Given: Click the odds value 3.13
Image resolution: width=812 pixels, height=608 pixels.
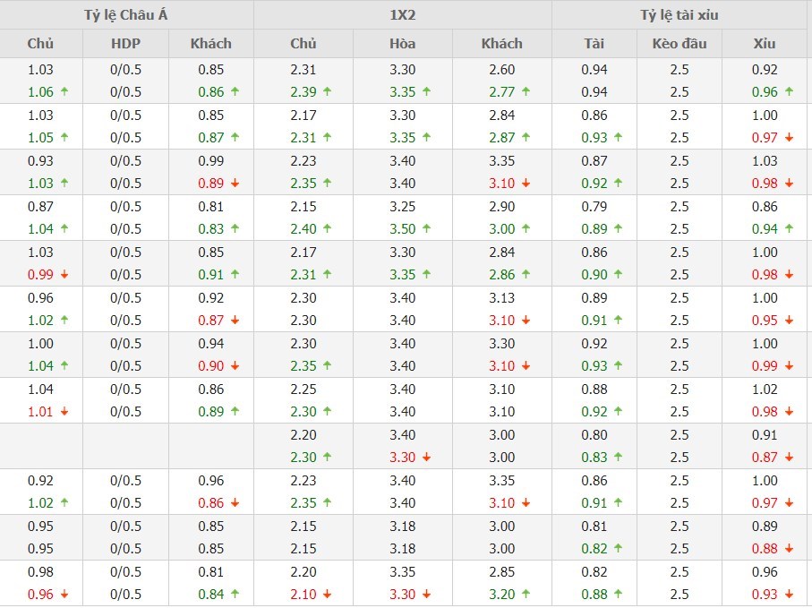Looking at the screenshot, I should click(501, 297).
